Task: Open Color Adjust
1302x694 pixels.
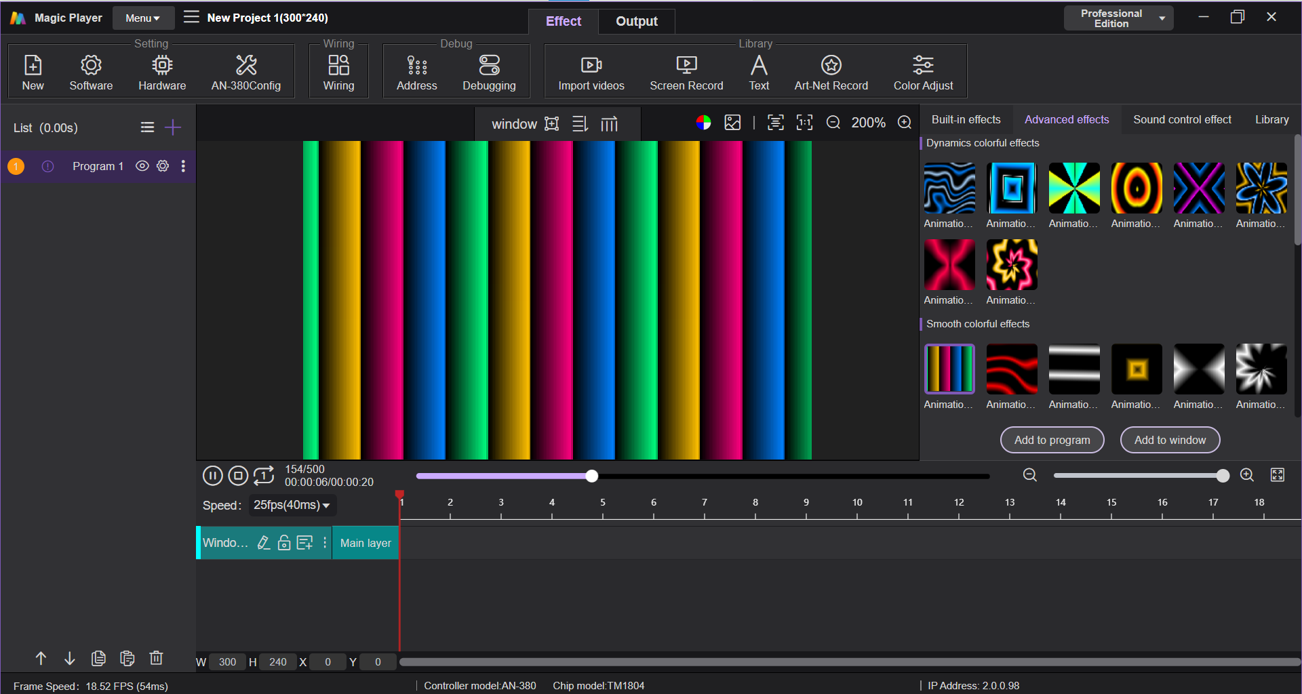Action: pyautogui.click(x=923, y=72)
